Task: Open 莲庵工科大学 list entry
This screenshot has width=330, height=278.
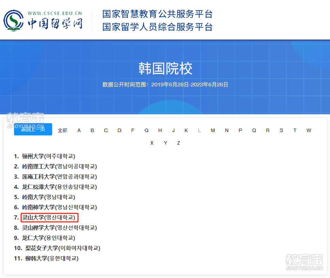Action: coord(59,177)
